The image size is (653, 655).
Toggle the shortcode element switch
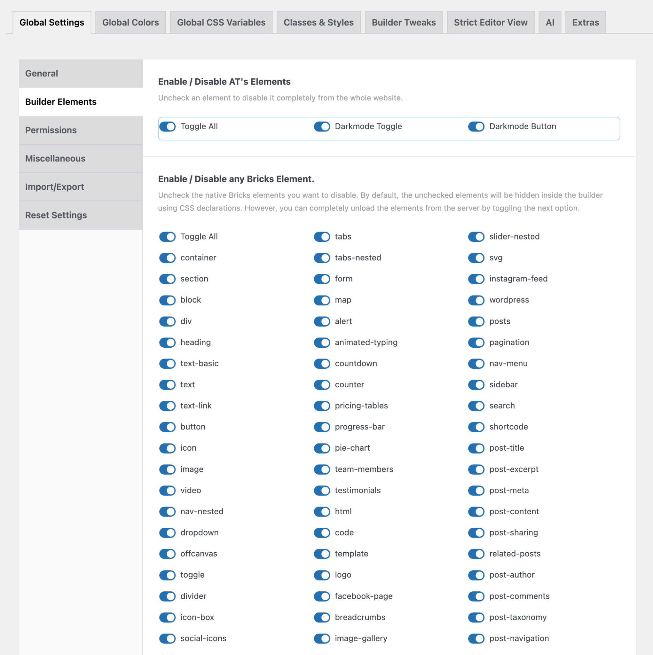tap(476, 427)
